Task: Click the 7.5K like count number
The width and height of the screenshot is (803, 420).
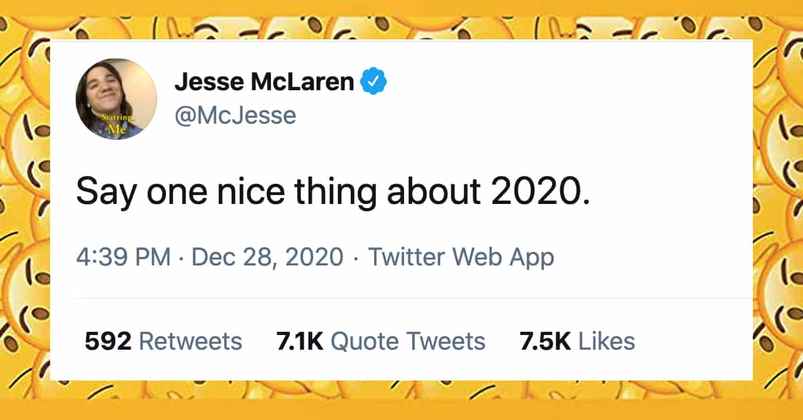Action: point(545,341)
